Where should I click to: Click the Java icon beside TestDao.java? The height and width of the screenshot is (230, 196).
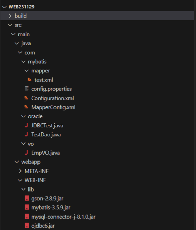(x=26, y=134)
